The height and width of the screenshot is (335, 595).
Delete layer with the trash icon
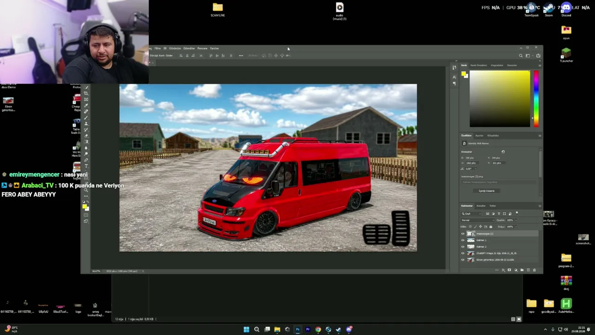click(534, 270)
